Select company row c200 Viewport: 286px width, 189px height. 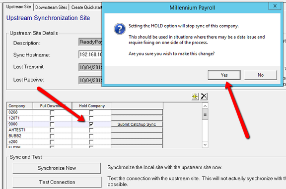(20, 142)
